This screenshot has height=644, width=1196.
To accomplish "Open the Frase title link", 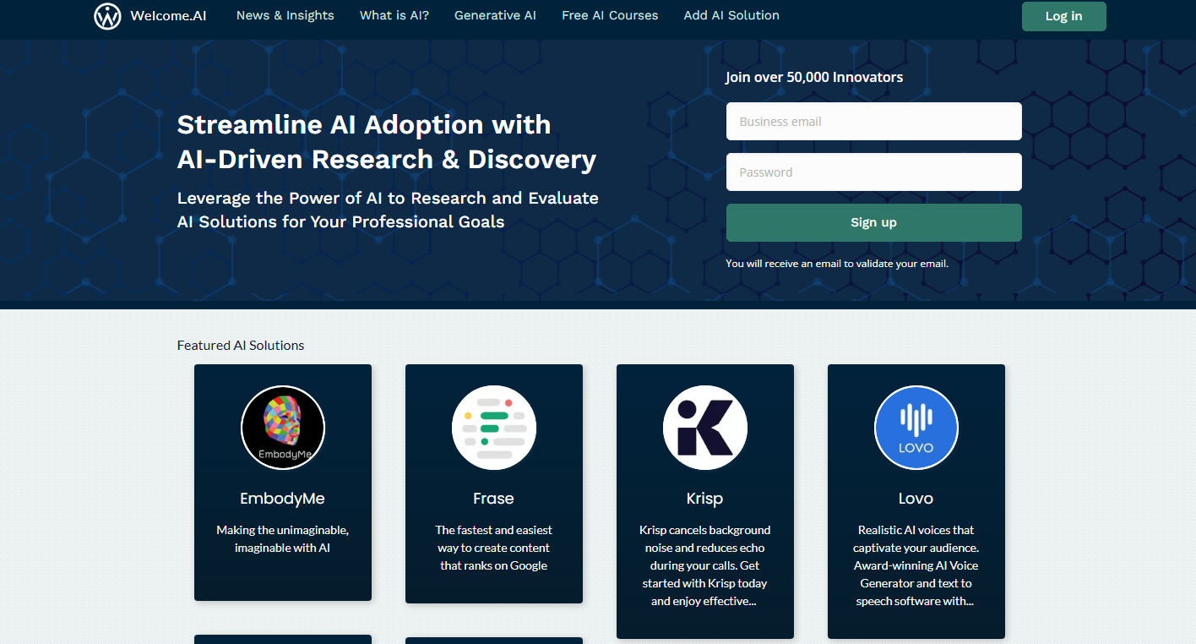I will (494, 499).
